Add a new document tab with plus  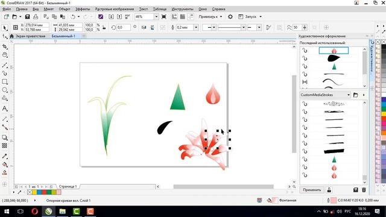(84, 36)
